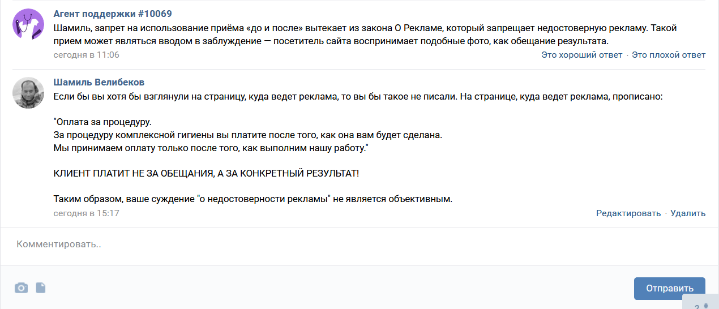The height and width of the screenshot is (309, 719).
Task: Select the line "КЛИЕНТ ПЛАТИТ НЕ ЗА ОБЕЩАНИЯ"
Action: pos(207,173)
